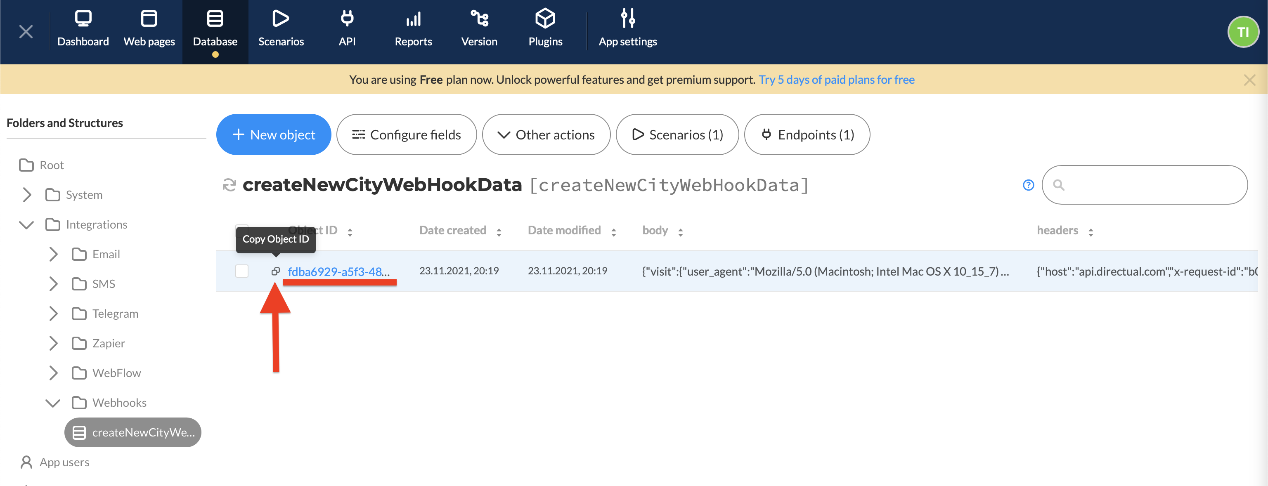Expand the SMS folder chevron
This screenshot has height=486, width=1268.
point(54,284)
